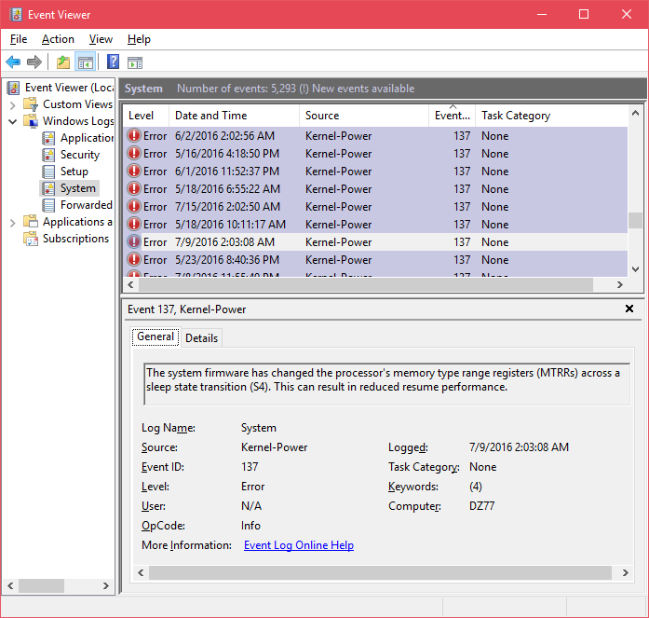This screenshot has height=618, width=649.
Task: Open the Event Log Online Help link
Action: [x=299, y=545]
